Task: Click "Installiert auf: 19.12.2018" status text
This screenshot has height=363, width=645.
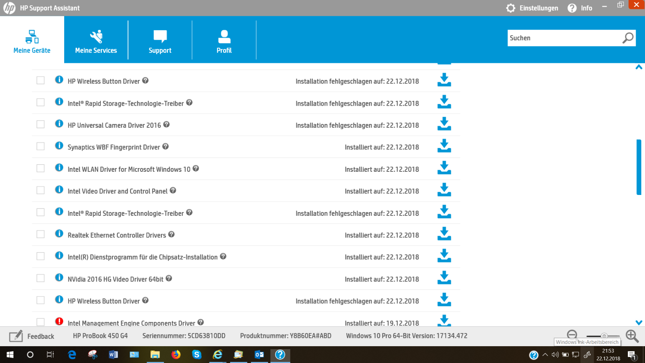Action: click(382, 323)
